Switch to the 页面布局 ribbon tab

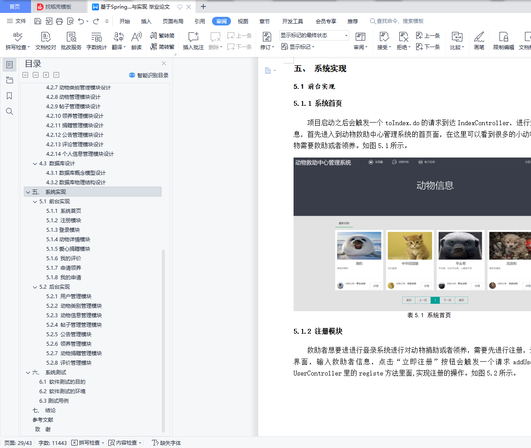point(173,21)
